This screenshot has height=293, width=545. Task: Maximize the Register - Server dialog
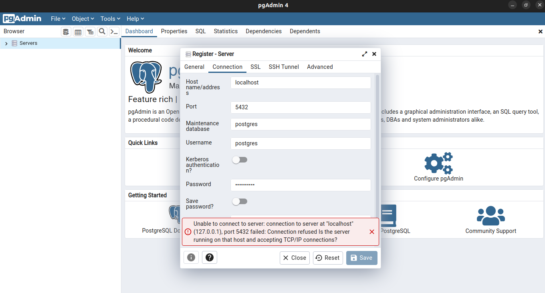tap(365, 54)
